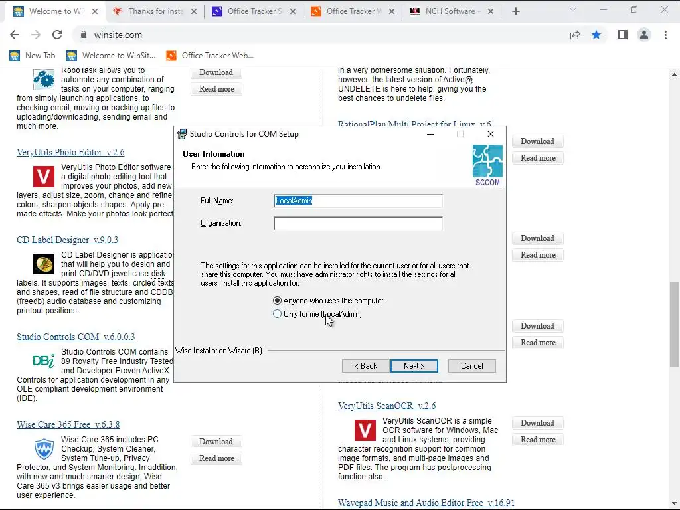Open VeryUtils ScanOCR v.2.6 link
The height and width of the screenshot is (510, 680).
(x=387, y=406)
